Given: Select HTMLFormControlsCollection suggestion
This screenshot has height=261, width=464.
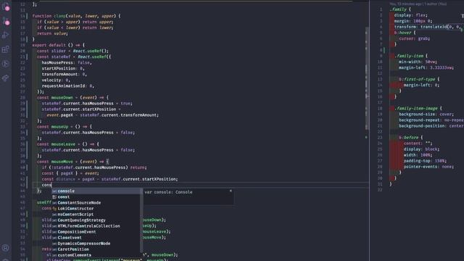Looking at the screenshot, I should pos(96,226).
